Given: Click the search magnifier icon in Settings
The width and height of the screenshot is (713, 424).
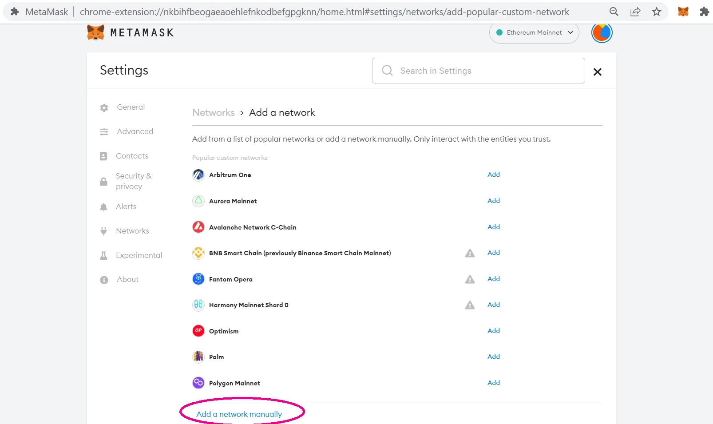Looking at the screenshot, I should (x=387, y=71).
